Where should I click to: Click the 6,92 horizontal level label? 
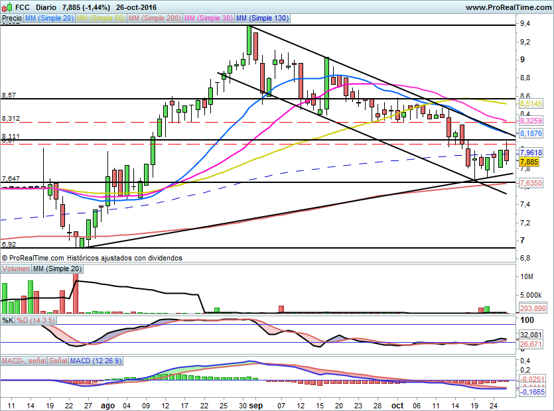[x=9, y=245]
